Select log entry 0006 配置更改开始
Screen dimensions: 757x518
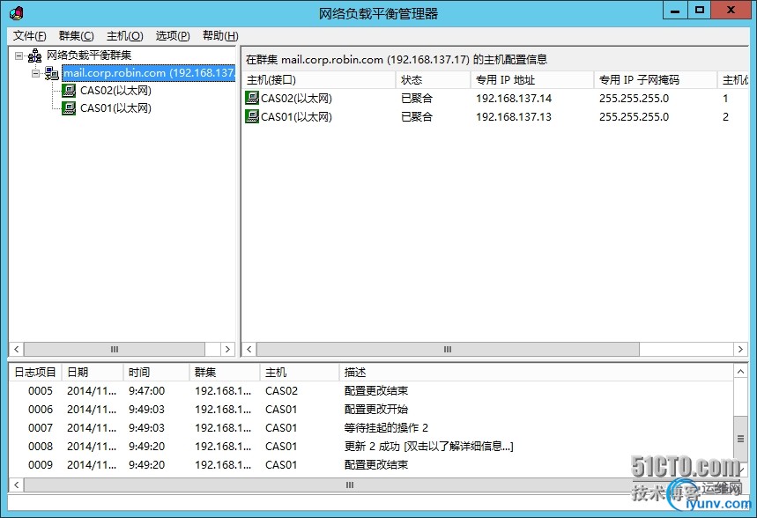[x=371, y=409]
